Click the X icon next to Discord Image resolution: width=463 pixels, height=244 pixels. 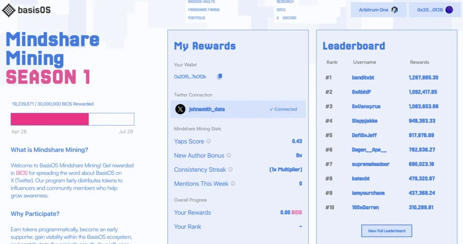tap(278, 18)
